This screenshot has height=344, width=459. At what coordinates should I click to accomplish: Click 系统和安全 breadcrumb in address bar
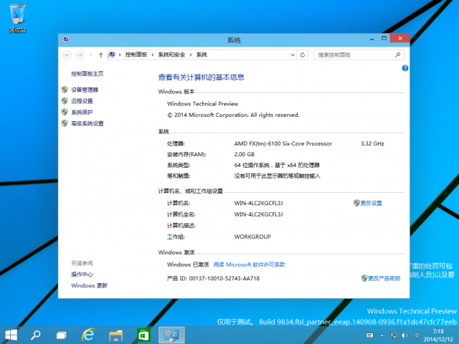click(171, 54)
